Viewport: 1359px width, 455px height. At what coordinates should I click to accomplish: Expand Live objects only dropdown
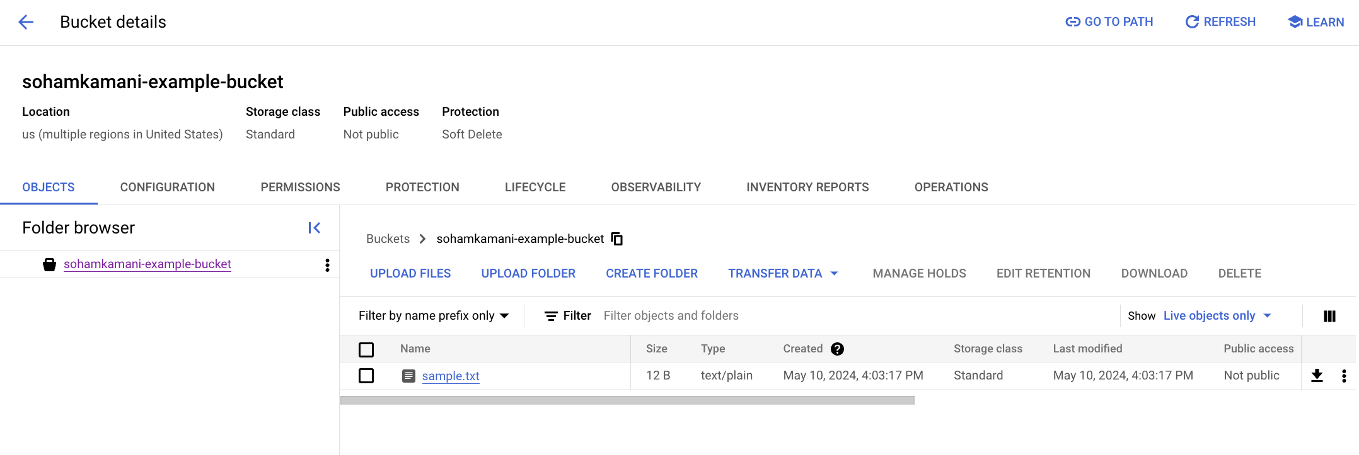[1217, 316]
